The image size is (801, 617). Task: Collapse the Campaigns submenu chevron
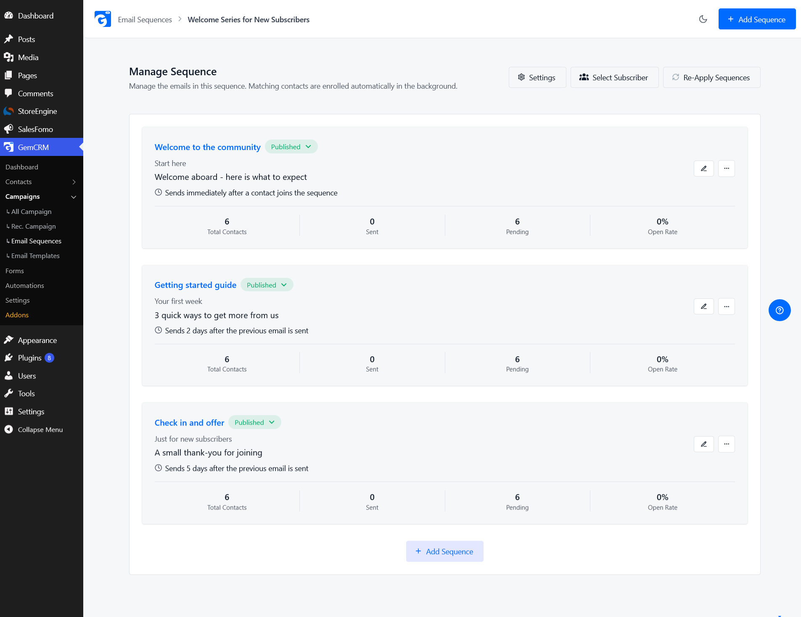coord(74,197)
